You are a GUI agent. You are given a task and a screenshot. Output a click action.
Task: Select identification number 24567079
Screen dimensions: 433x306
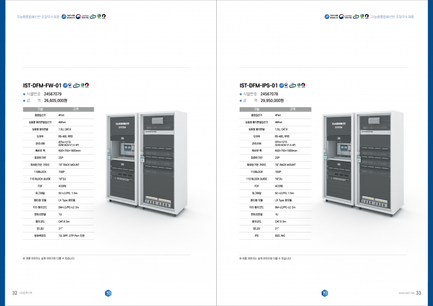coord(53,94)
